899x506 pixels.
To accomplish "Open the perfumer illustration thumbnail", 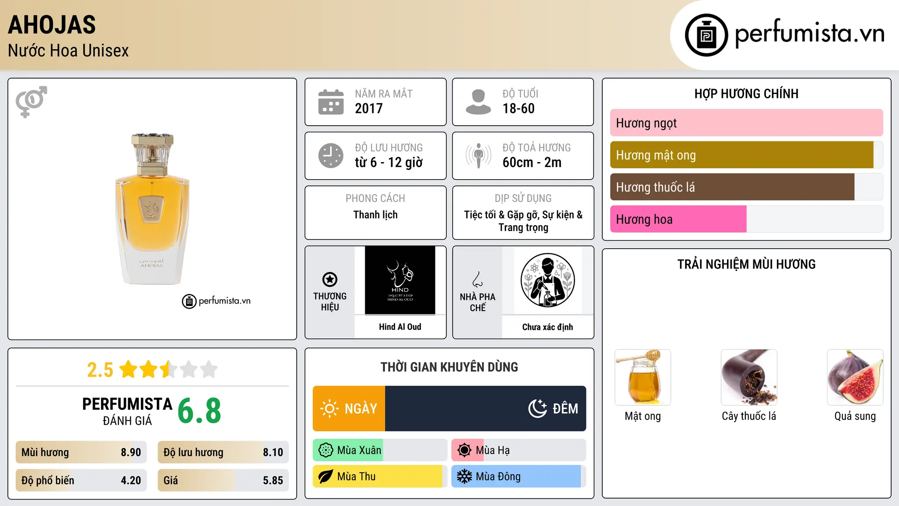I will (x=547, y=280).
